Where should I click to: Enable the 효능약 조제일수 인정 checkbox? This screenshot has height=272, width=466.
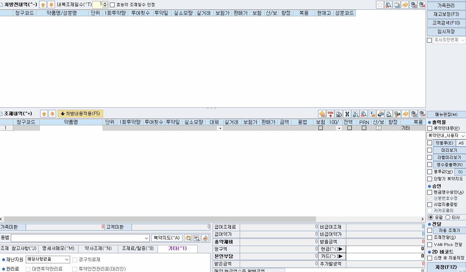(x=112, y=5)
